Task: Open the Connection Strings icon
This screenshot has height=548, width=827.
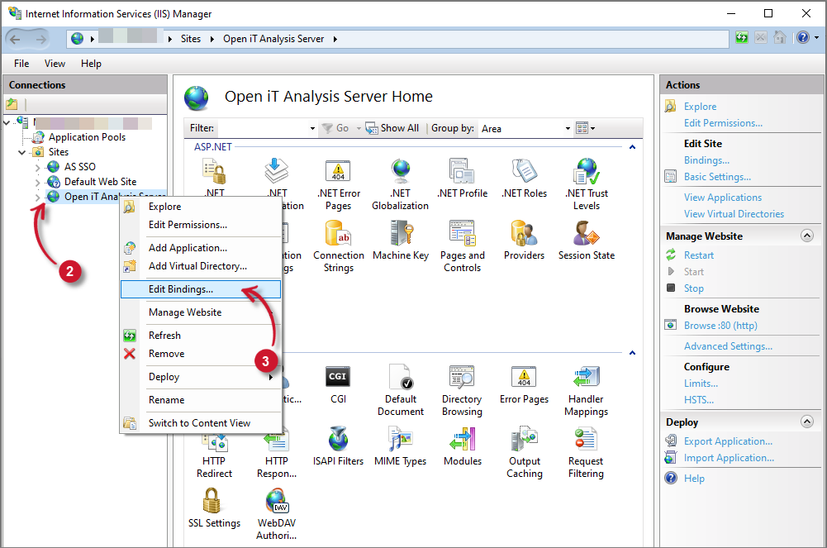Action: click(x=338, y=235)
